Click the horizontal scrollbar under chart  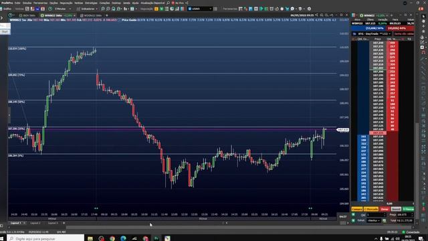point(239,227)
